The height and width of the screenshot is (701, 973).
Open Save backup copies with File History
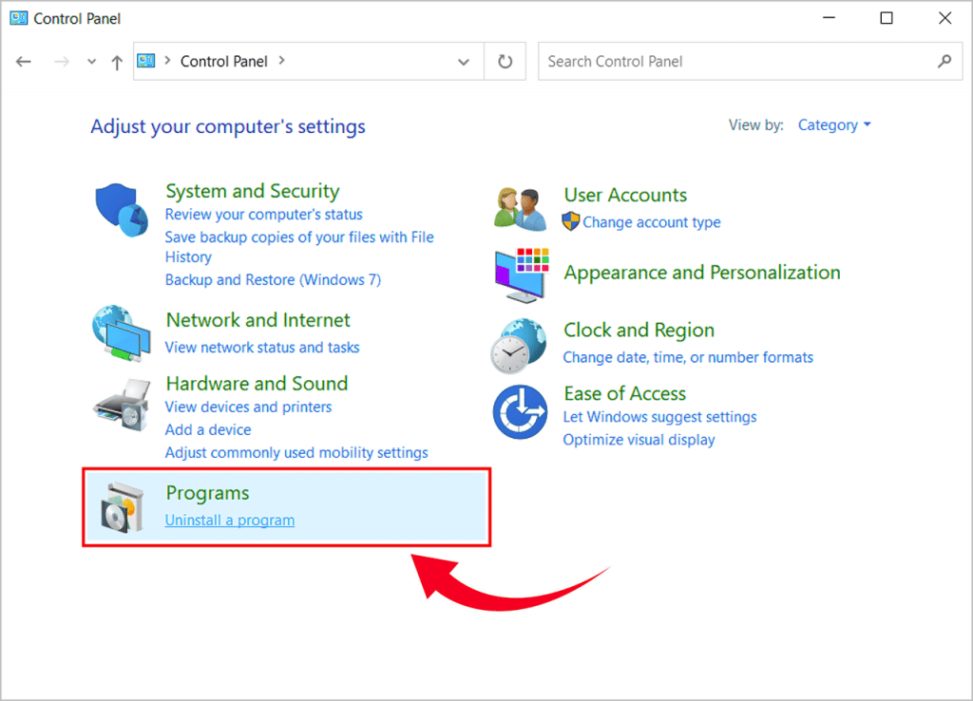[x=299, y=247]
